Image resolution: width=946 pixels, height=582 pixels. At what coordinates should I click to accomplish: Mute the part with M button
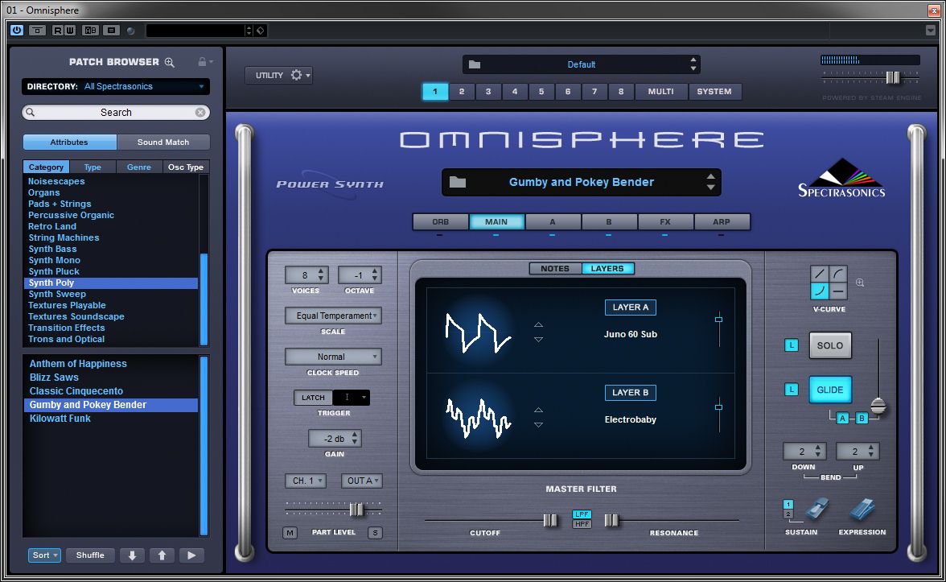coord(290,533)
